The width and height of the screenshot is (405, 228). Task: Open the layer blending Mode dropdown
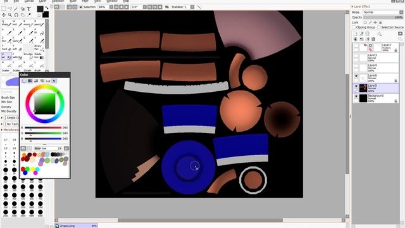click(x=383, y=12)
